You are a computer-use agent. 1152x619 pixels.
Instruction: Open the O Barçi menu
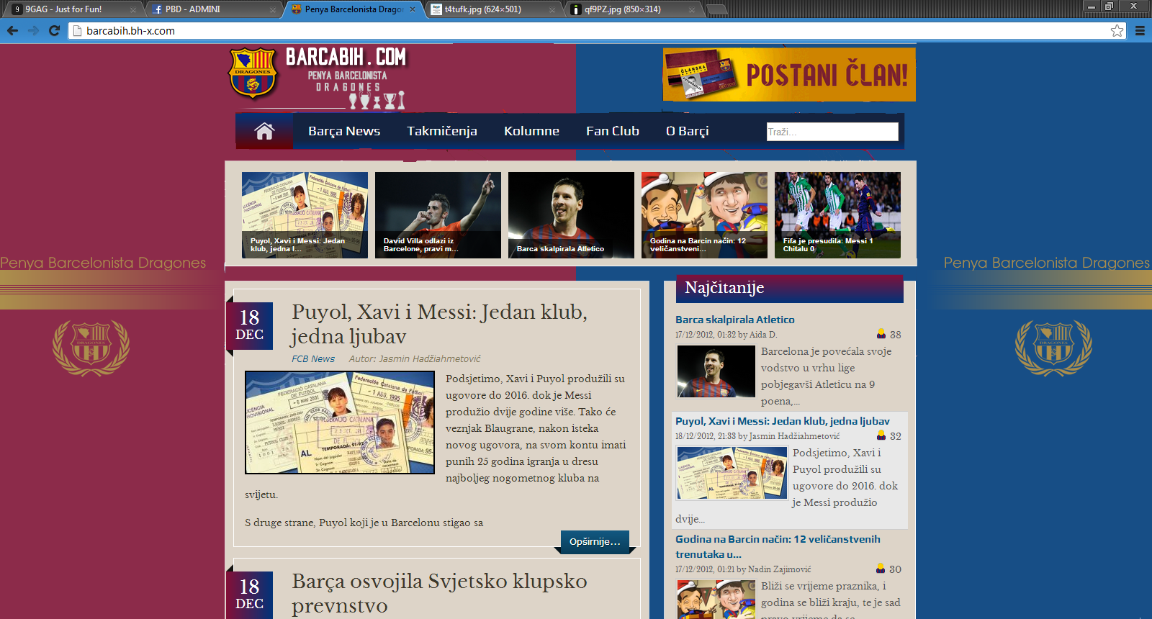point(688,131)
